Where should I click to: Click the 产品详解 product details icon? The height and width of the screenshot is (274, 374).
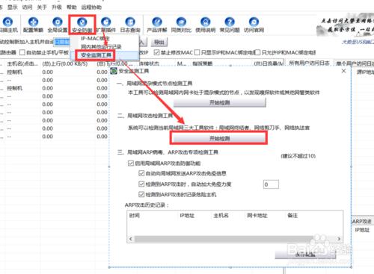[157, 25]
